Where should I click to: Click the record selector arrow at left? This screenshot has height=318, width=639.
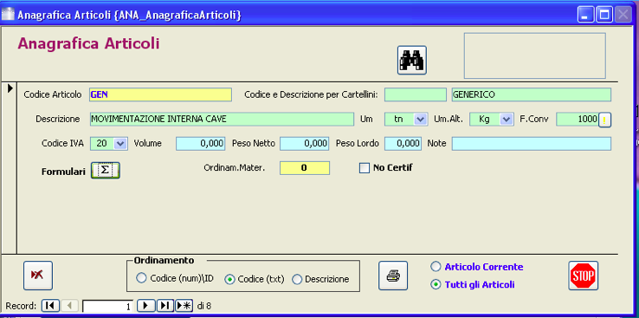point(10,88)
